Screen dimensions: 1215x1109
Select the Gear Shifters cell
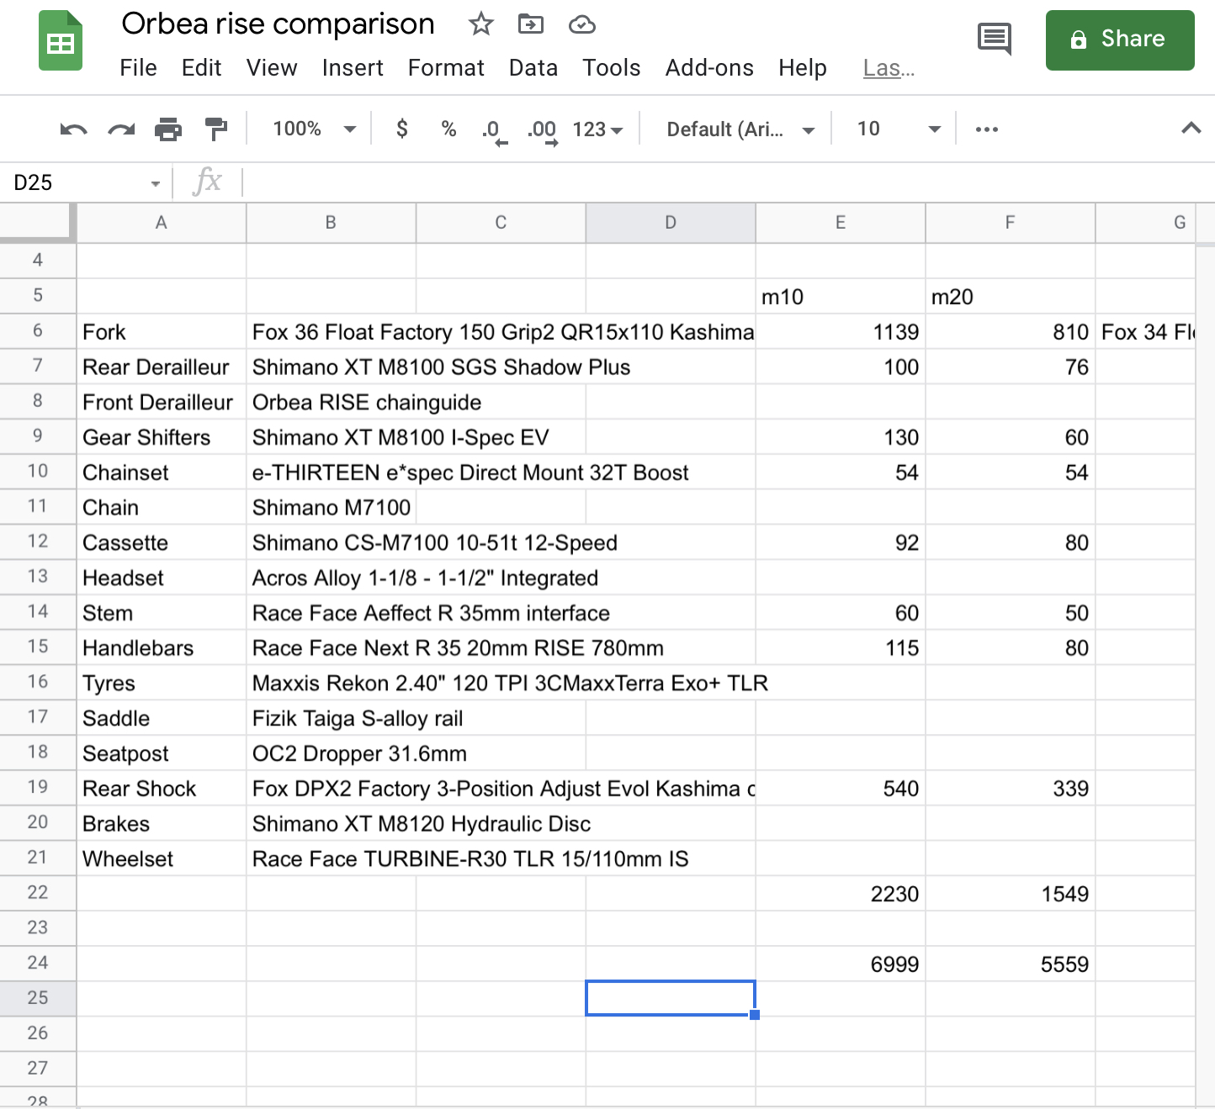(162, 438)
